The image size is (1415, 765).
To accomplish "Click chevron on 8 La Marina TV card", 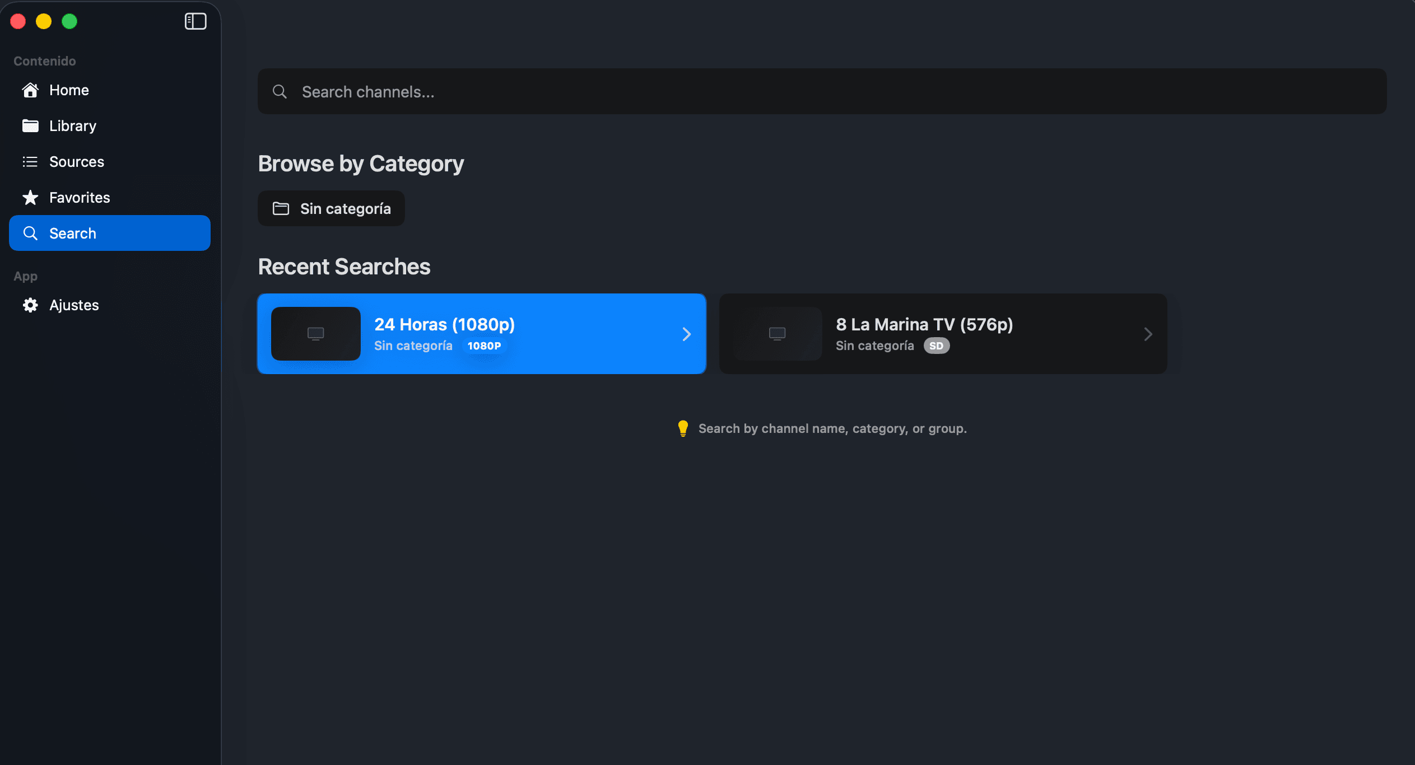I will click(x=1148, y=334).
